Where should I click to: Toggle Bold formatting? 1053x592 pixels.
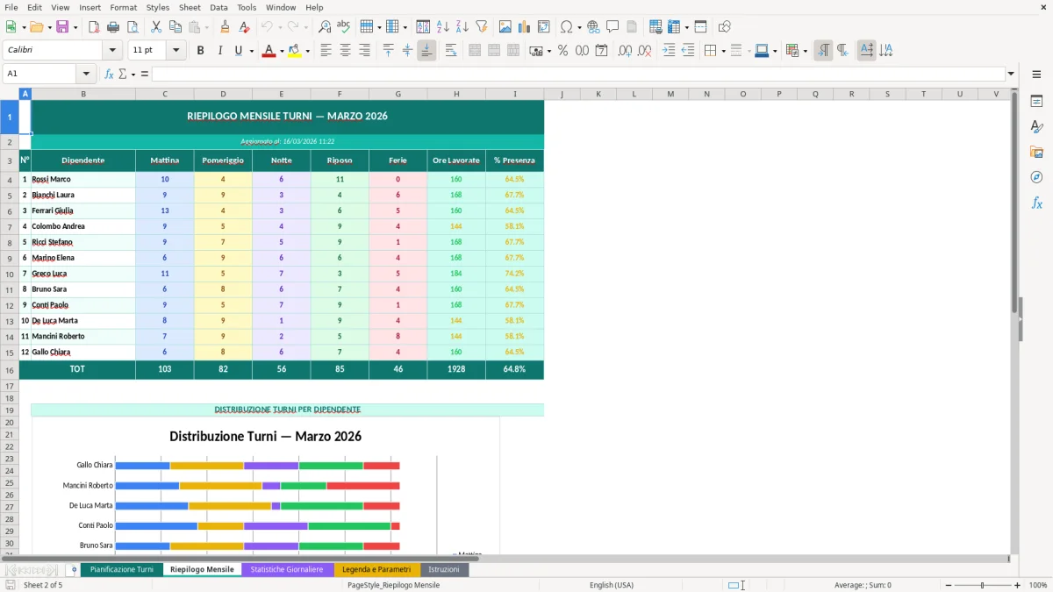coord(200,51)
